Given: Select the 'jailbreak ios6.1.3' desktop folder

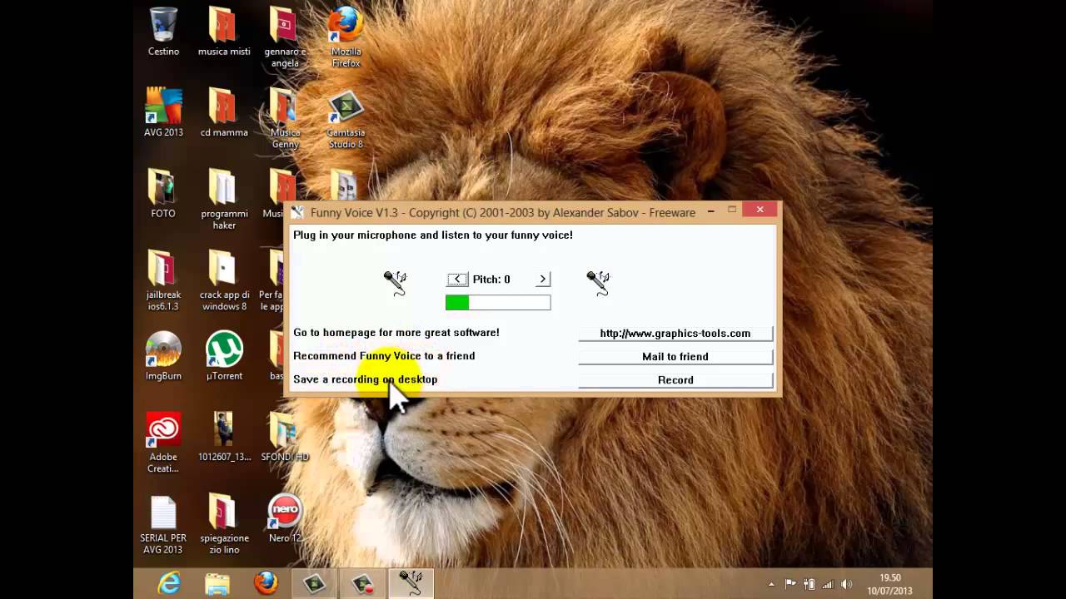Looking at the screenshot, I should 163,280.
